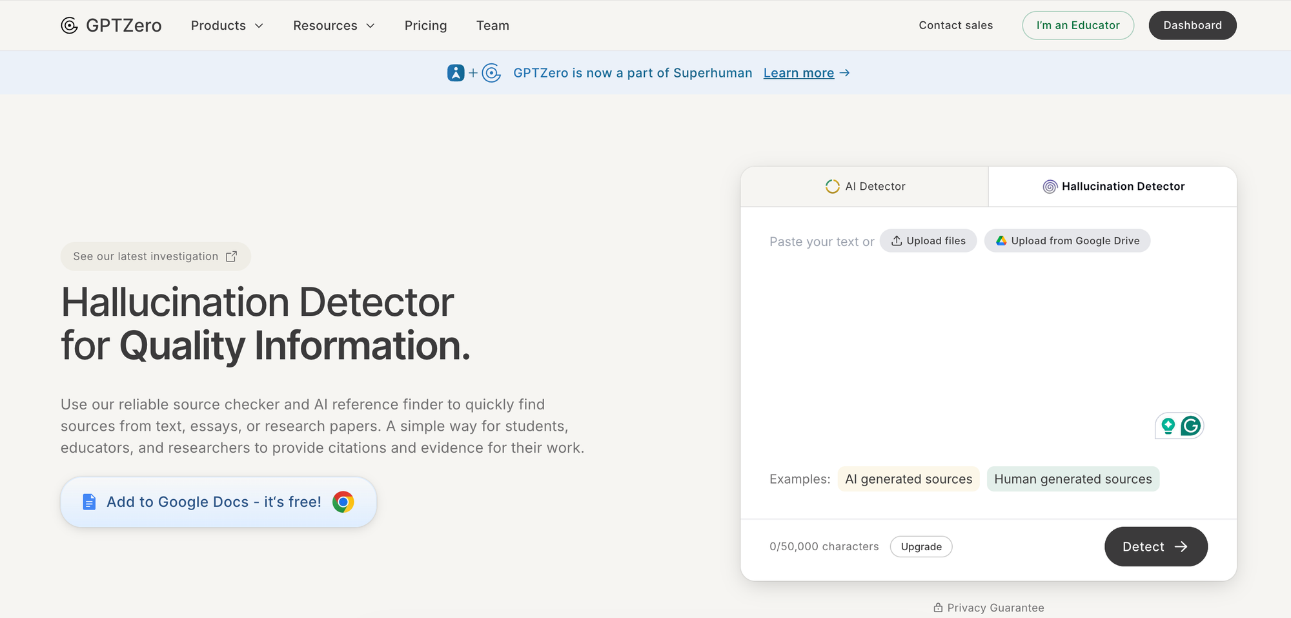Click the Superhuman logo icon in banner

(x=456, y=73)
